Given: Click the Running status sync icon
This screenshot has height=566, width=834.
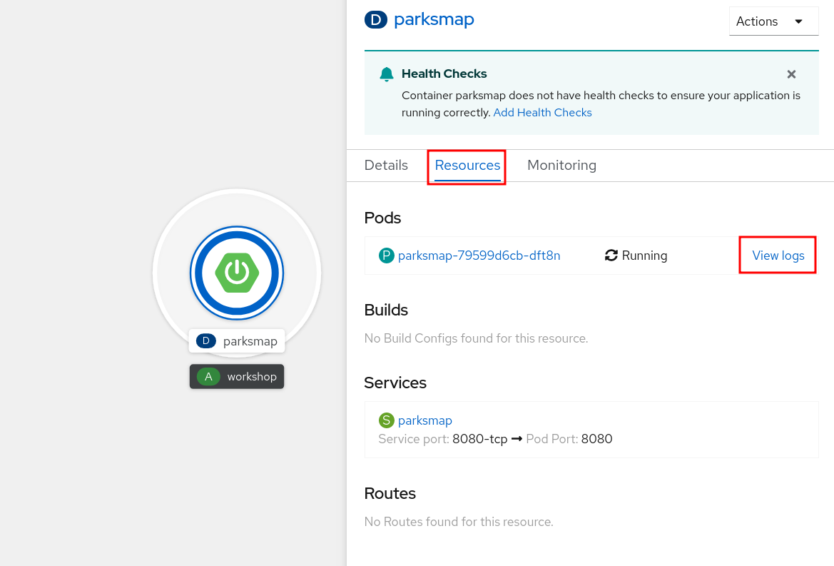Looking at the screenshot, I should [611, 255].
